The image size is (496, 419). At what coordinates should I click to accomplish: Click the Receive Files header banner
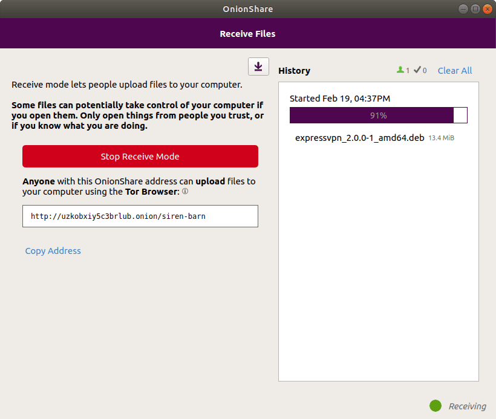(247, 33)
